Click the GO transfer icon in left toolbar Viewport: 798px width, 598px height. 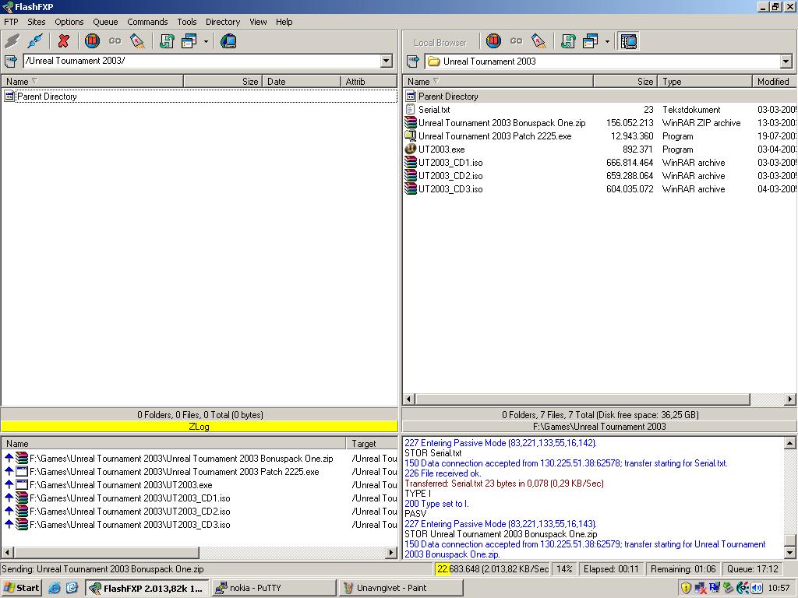pos(115,41)
